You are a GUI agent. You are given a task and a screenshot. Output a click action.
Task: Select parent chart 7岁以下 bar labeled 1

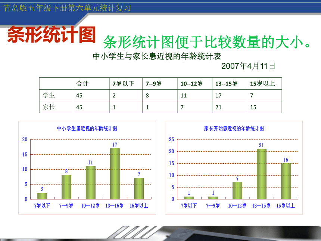coord(189,198)
